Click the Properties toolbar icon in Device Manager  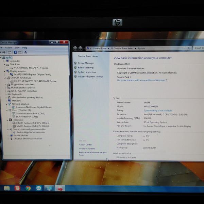[10, 52]
